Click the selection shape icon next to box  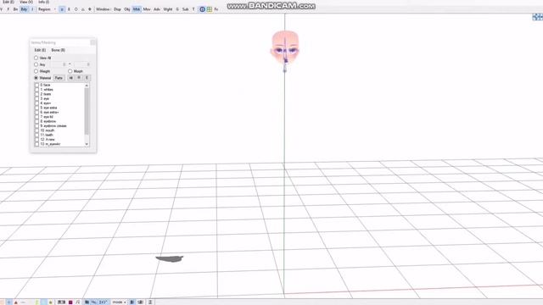[x=69, y=9]
